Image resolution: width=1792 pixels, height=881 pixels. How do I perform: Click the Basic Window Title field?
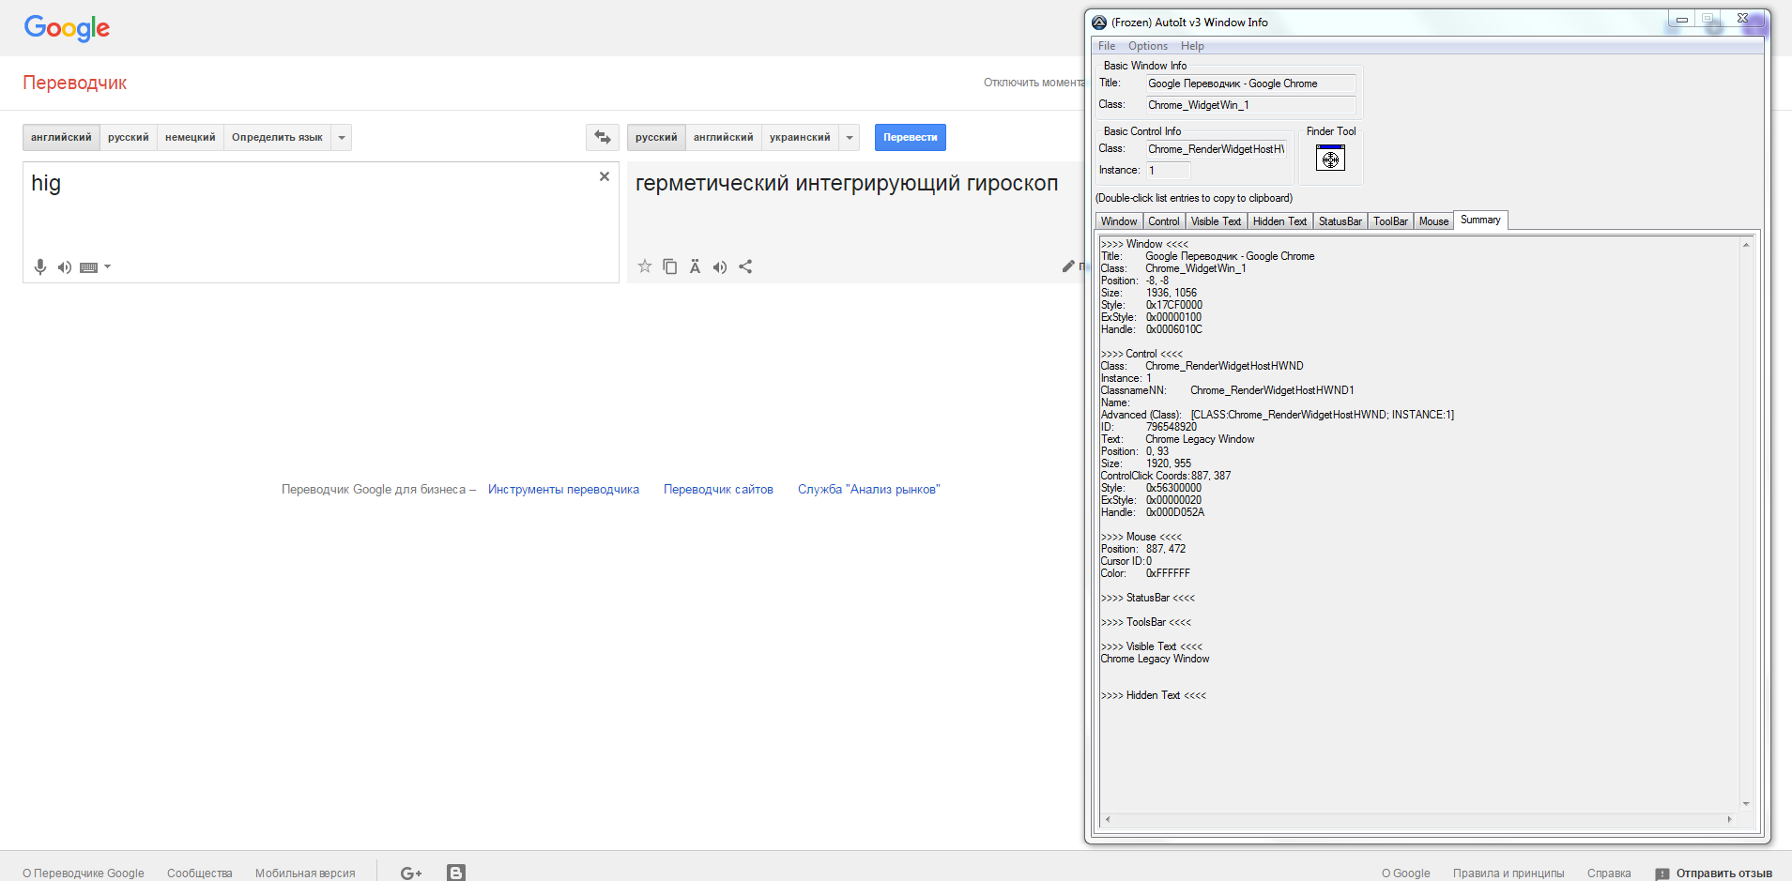tap(1250, 84)
